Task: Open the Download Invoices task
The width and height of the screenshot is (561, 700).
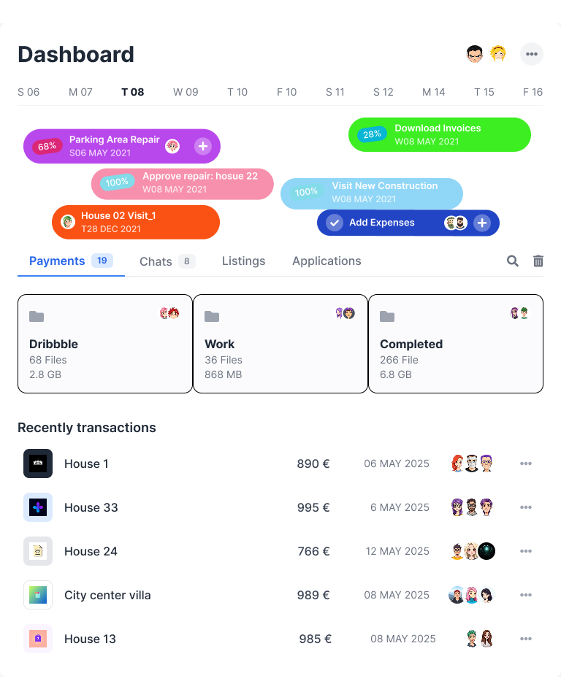Action: click(440, 134)
